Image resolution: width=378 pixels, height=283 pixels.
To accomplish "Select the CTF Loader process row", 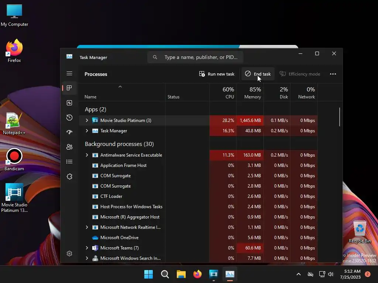I will click(x=198, y=196).
